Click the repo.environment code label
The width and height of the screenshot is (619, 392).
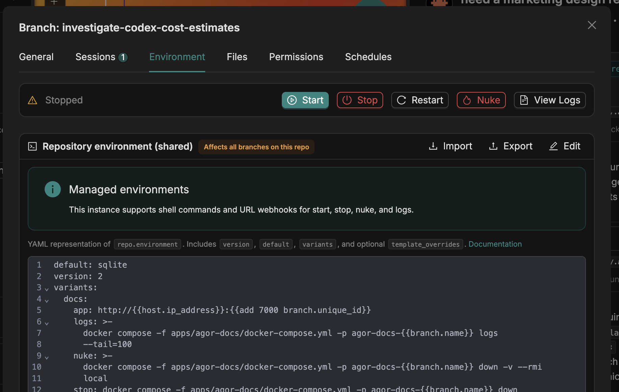(x=147, y=244)
